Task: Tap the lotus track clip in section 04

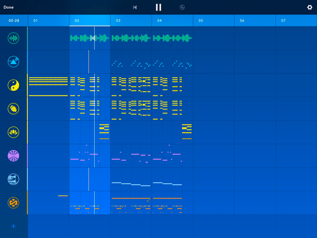Action: coord(187,132)
